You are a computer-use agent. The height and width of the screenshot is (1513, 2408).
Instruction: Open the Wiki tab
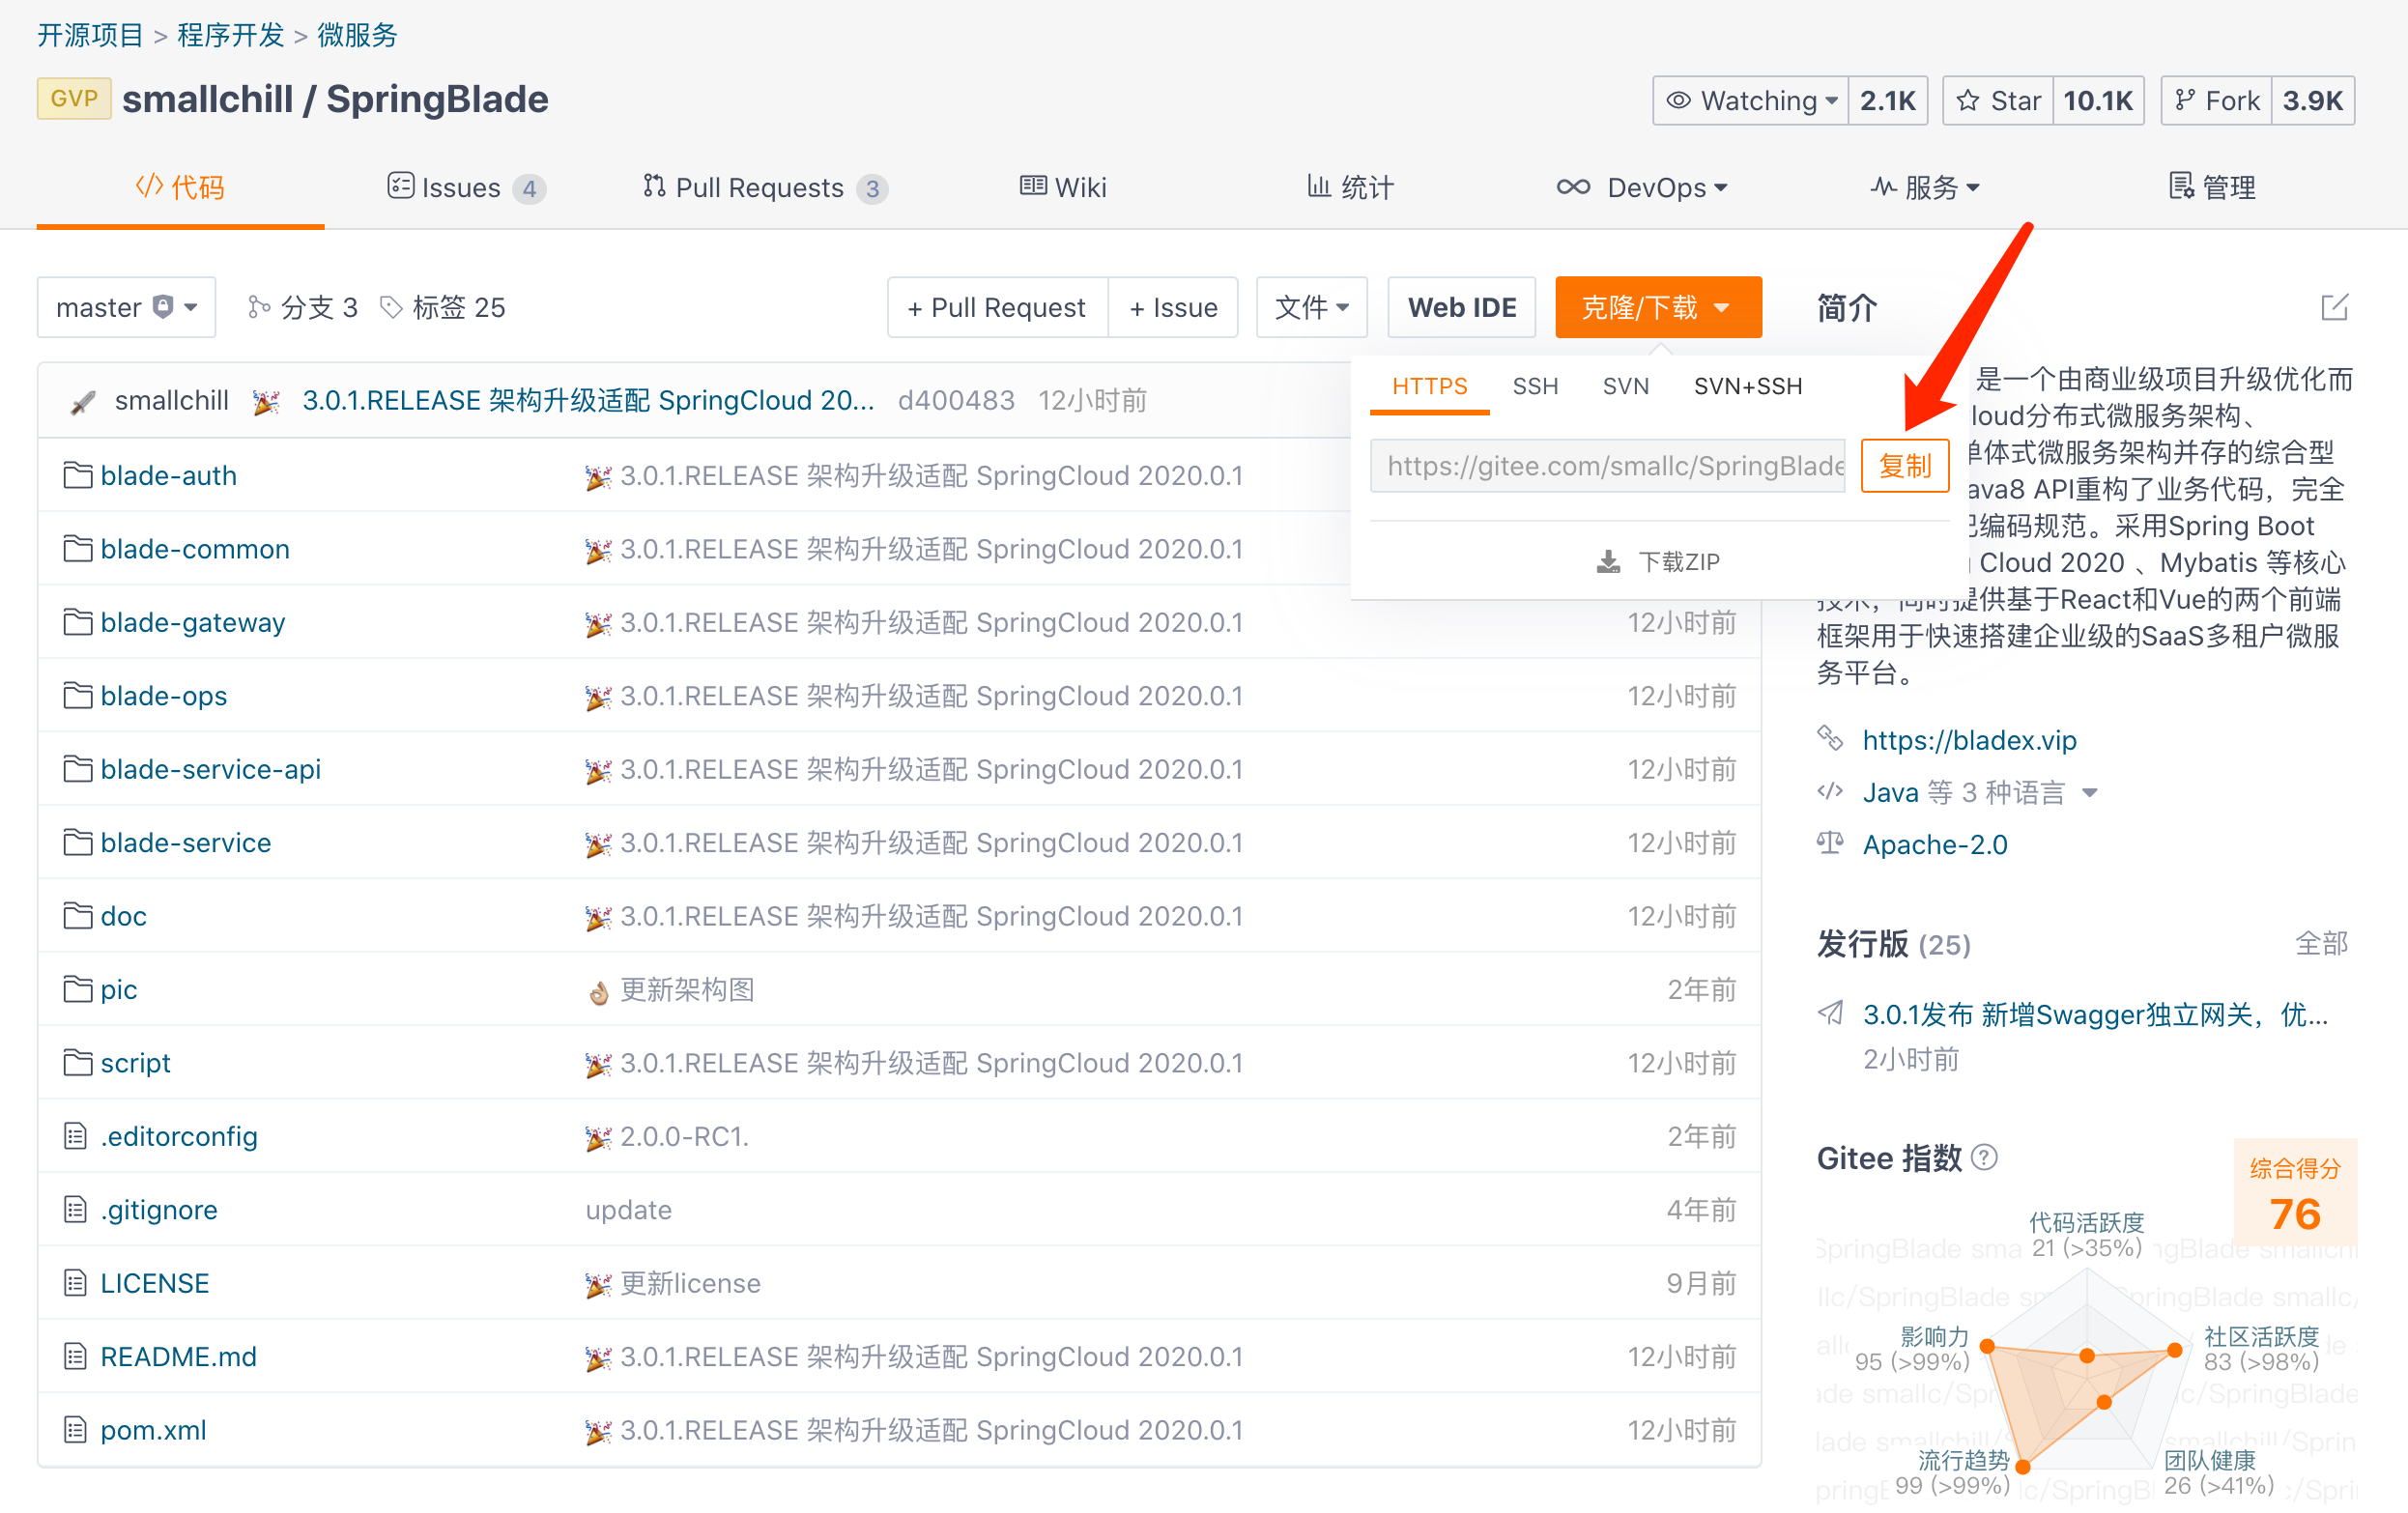click(1063, 187)
